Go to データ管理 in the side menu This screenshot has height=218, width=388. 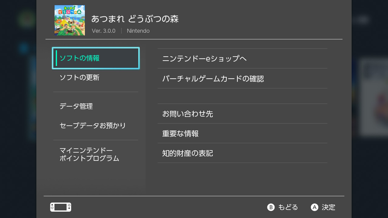coord(76,106)
